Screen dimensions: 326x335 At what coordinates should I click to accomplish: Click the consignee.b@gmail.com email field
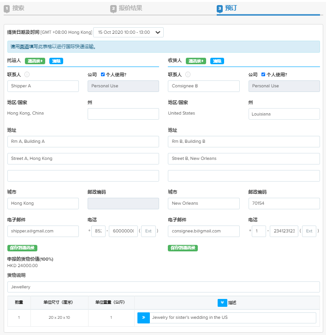point(204,231)
